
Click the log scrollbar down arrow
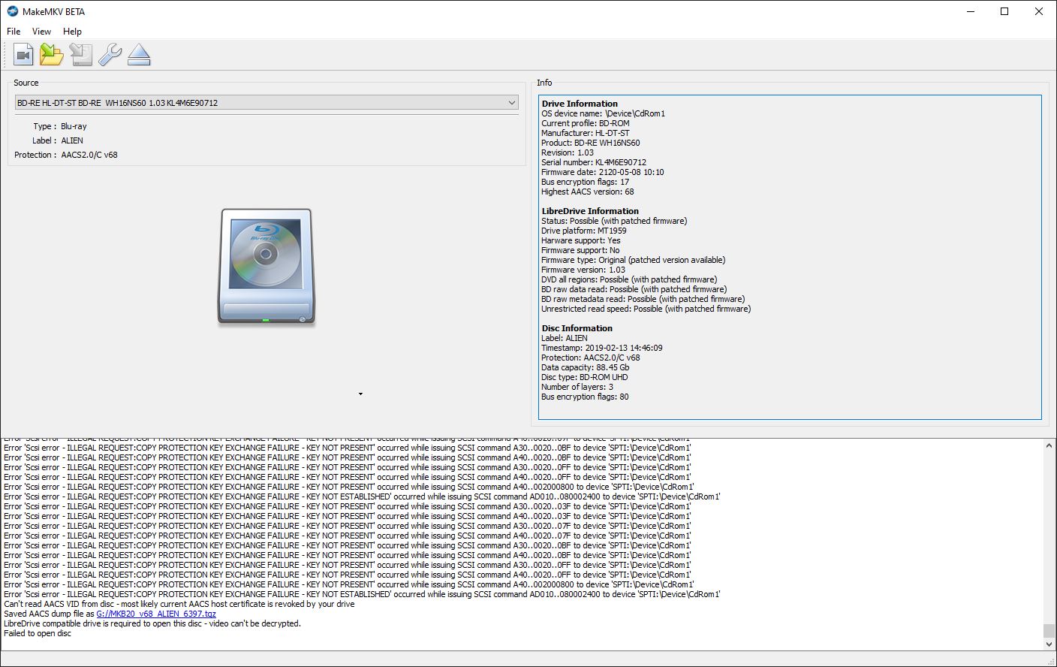1049,644
